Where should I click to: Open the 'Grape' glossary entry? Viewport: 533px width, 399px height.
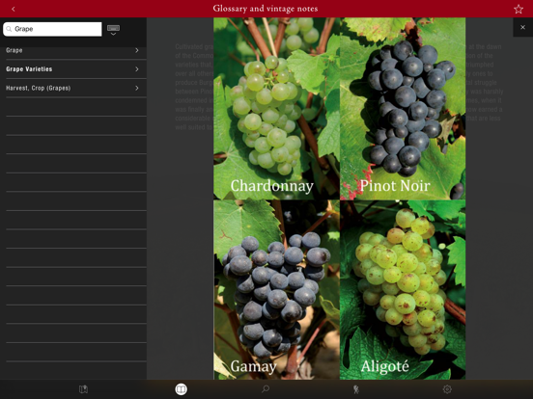pos(76,50)
